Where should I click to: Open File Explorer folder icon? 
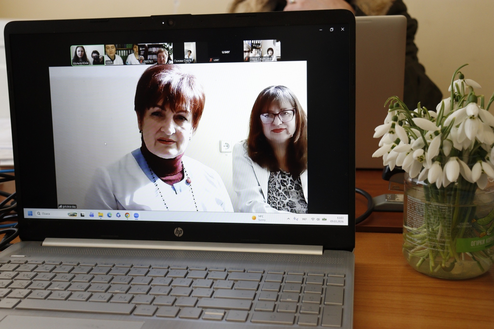point(100,215)
